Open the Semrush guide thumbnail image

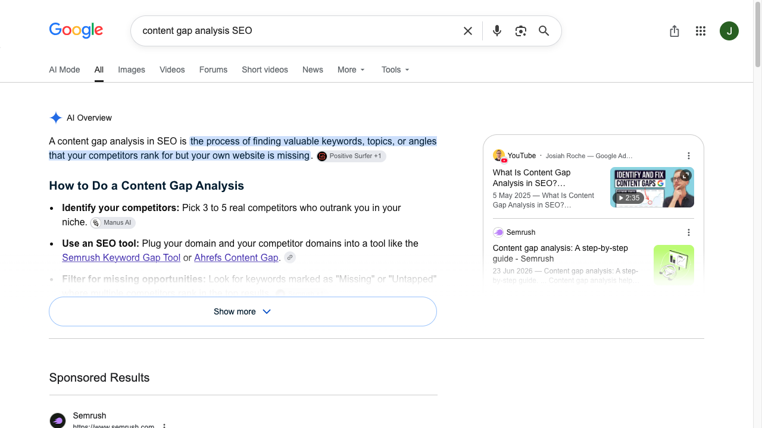pos(674,265)
